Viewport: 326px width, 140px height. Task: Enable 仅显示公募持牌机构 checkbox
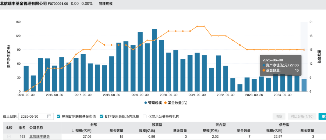(x=145, y=116)
